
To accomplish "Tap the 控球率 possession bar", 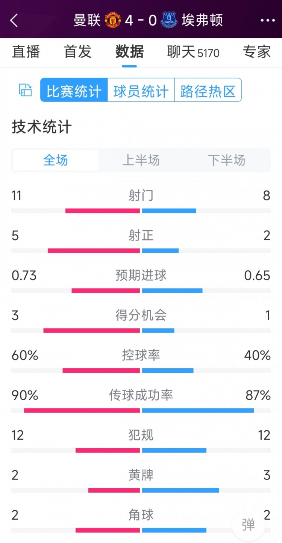I will click(x=141, y=371).
